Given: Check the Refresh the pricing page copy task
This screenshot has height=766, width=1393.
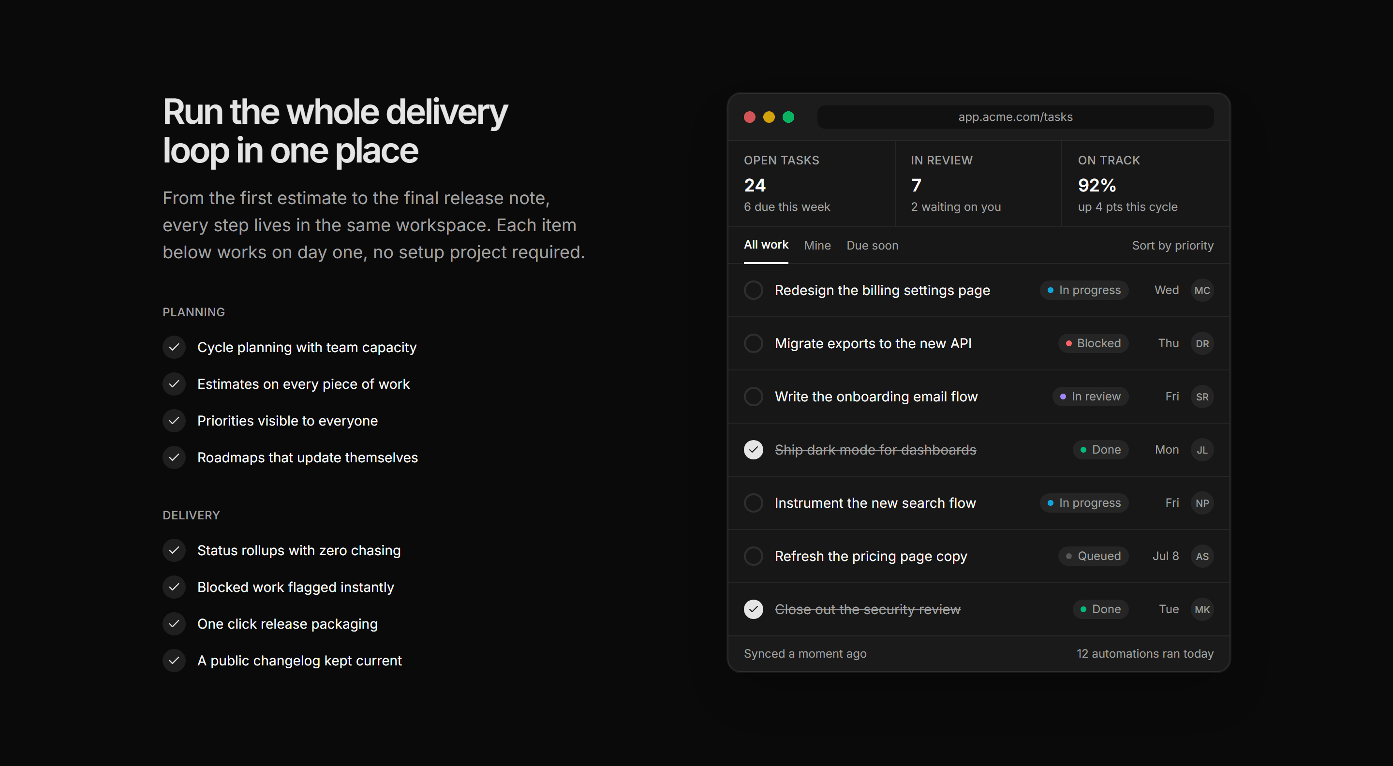Looking at the screenshot, I should [753, 556].
